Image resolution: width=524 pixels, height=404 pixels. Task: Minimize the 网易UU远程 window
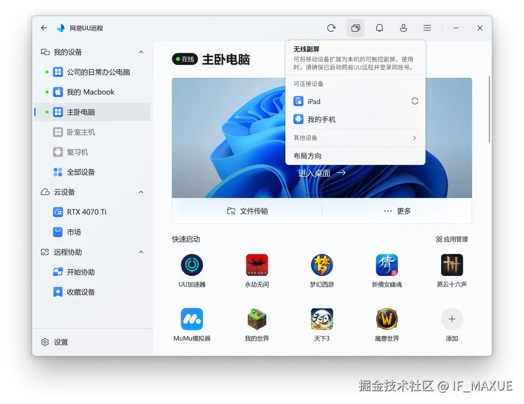coord(456,28)
